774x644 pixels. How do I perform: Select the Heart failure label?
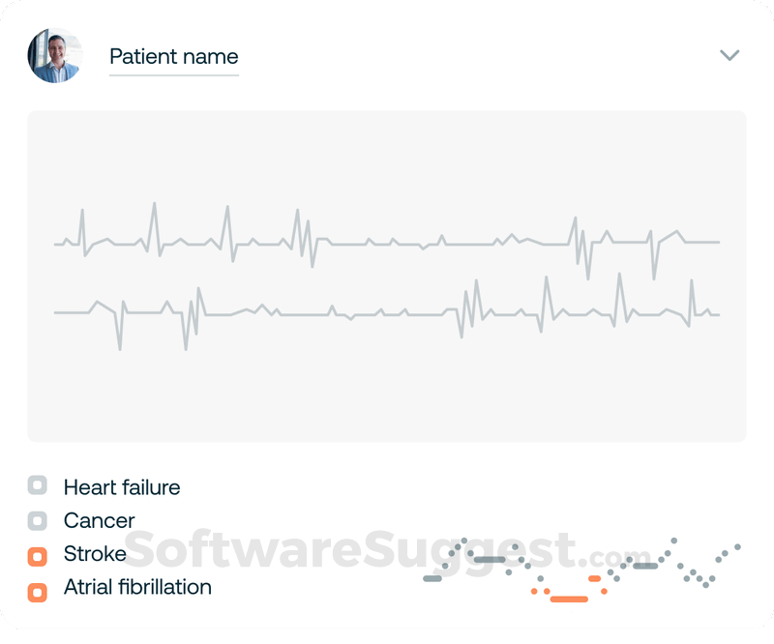tap(122, 487)
